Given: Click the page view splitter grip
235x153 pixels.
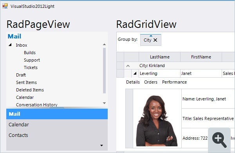Looking at the screenshot, I should click(57, 107).
